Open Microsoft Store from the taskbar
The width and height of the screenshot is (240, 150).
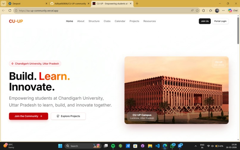(x=135, y=146)
